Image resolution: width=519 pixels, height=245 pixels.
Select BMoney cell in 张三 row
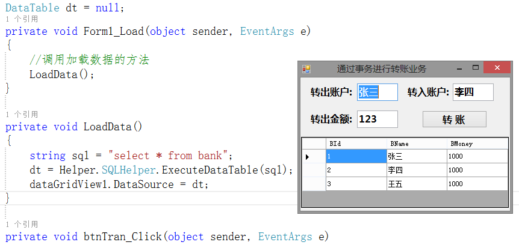477,156
